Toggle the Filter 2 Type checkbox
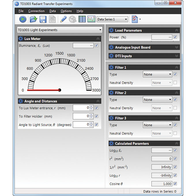Image resolution: width=196 pixels, height=196 pixels. click(x=175, y=99)
